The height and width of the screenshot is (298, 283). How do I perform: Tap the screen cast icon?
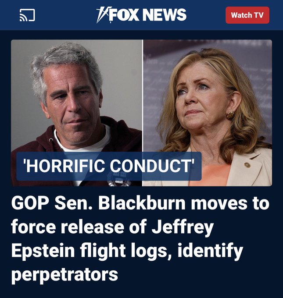tap(27, 15)
